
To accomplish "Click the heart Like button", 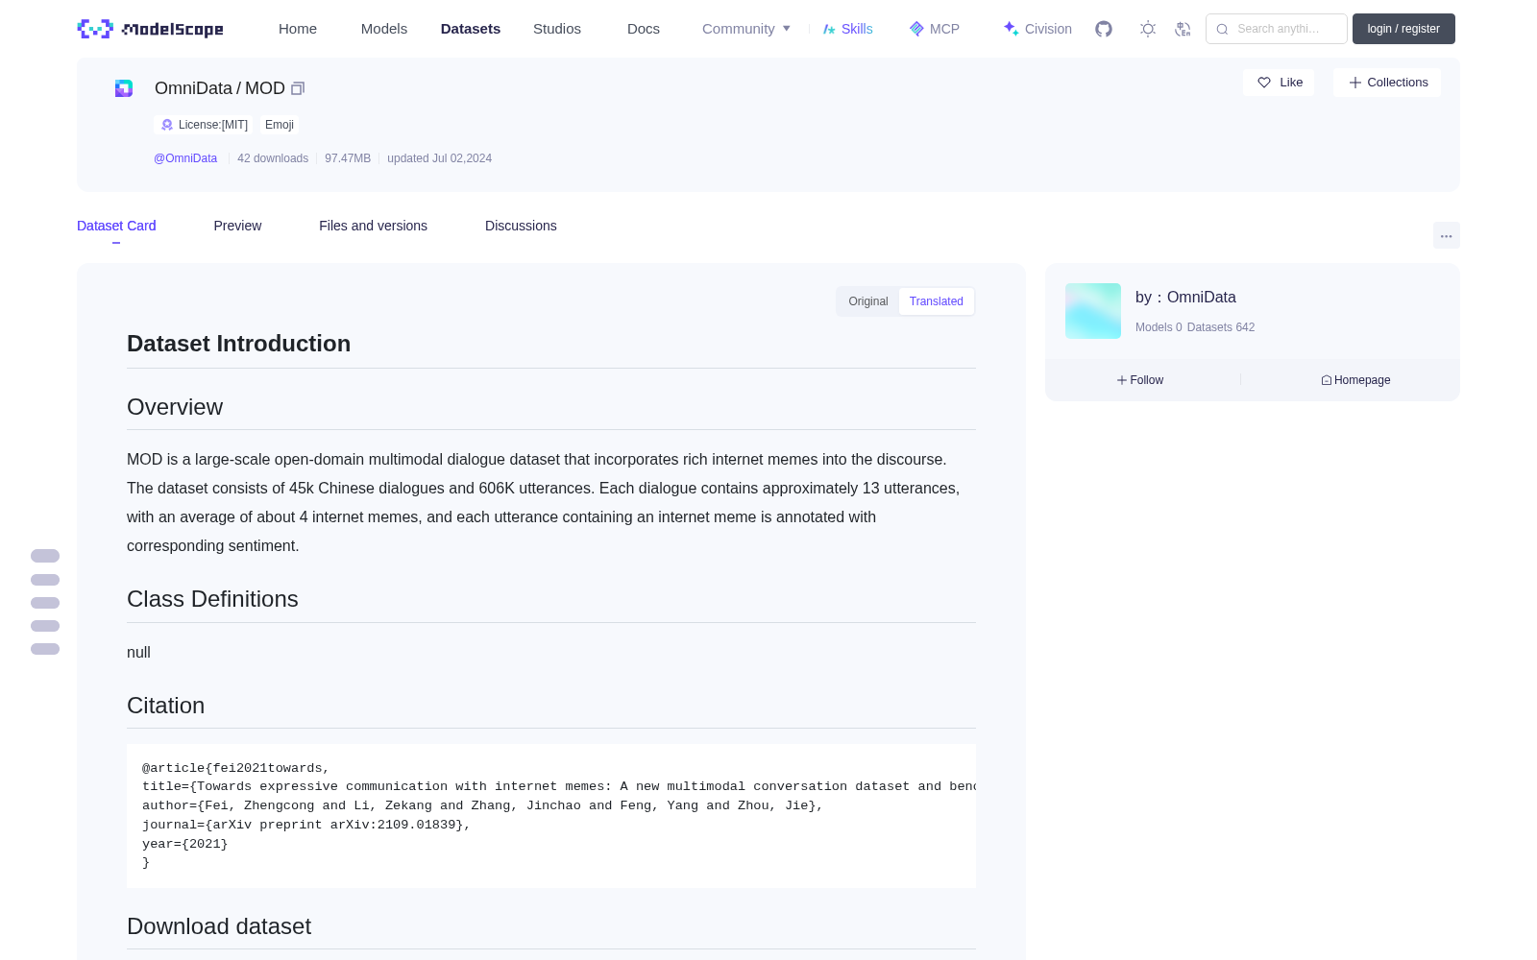I will (1279, 83).
